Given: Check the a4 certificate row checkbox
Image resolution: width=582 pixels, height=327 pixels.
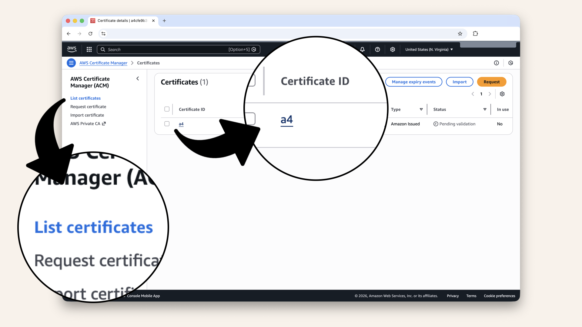Looking at the screenshot, I should pos(167,124).
